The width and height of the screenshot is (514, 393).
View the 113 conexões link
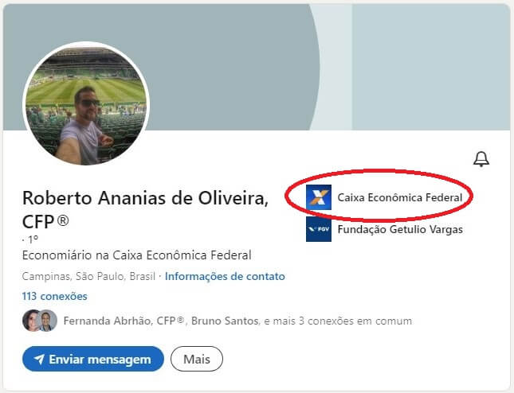click(x=55, y=296)
